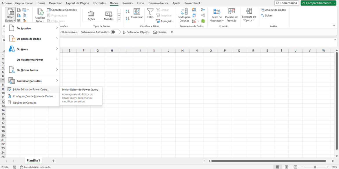Collapse the ribbon with the chevron
Viewport: 339px width, 169px height.
click(x=334, y=25)
